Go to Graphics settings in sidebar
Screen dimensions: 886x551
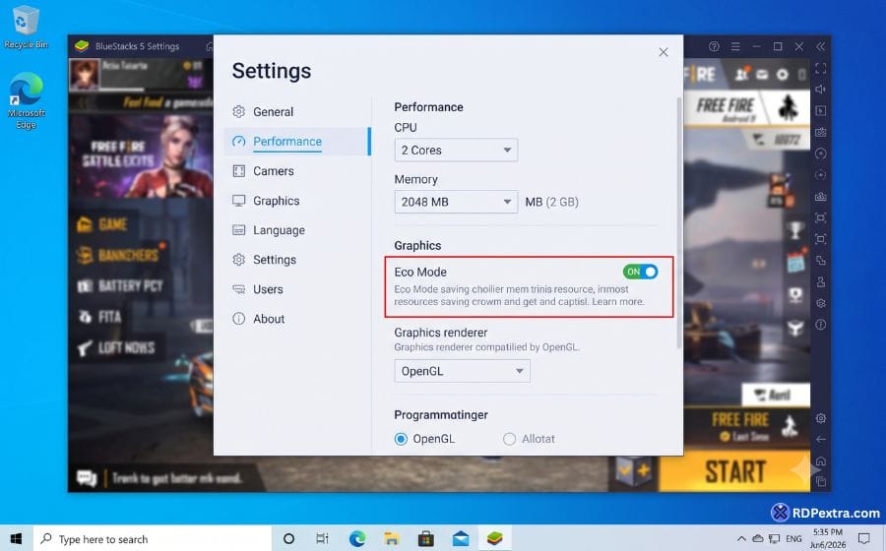[276, 201]
